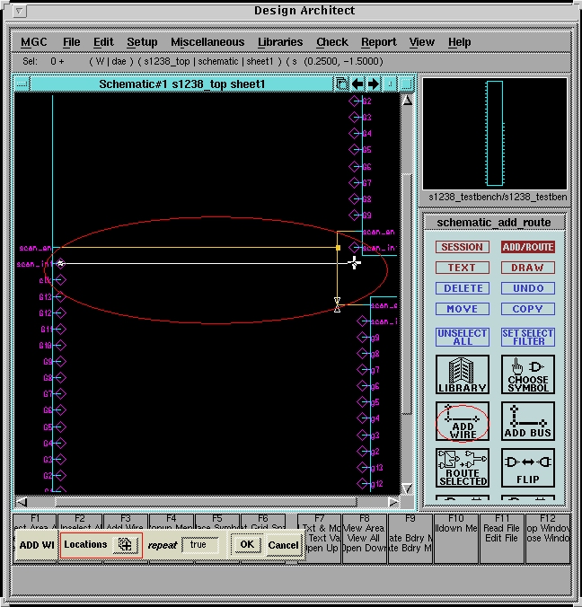Switch palette to ADD/ROUTE mode
The image size is (582, 607).
[527, 247]
